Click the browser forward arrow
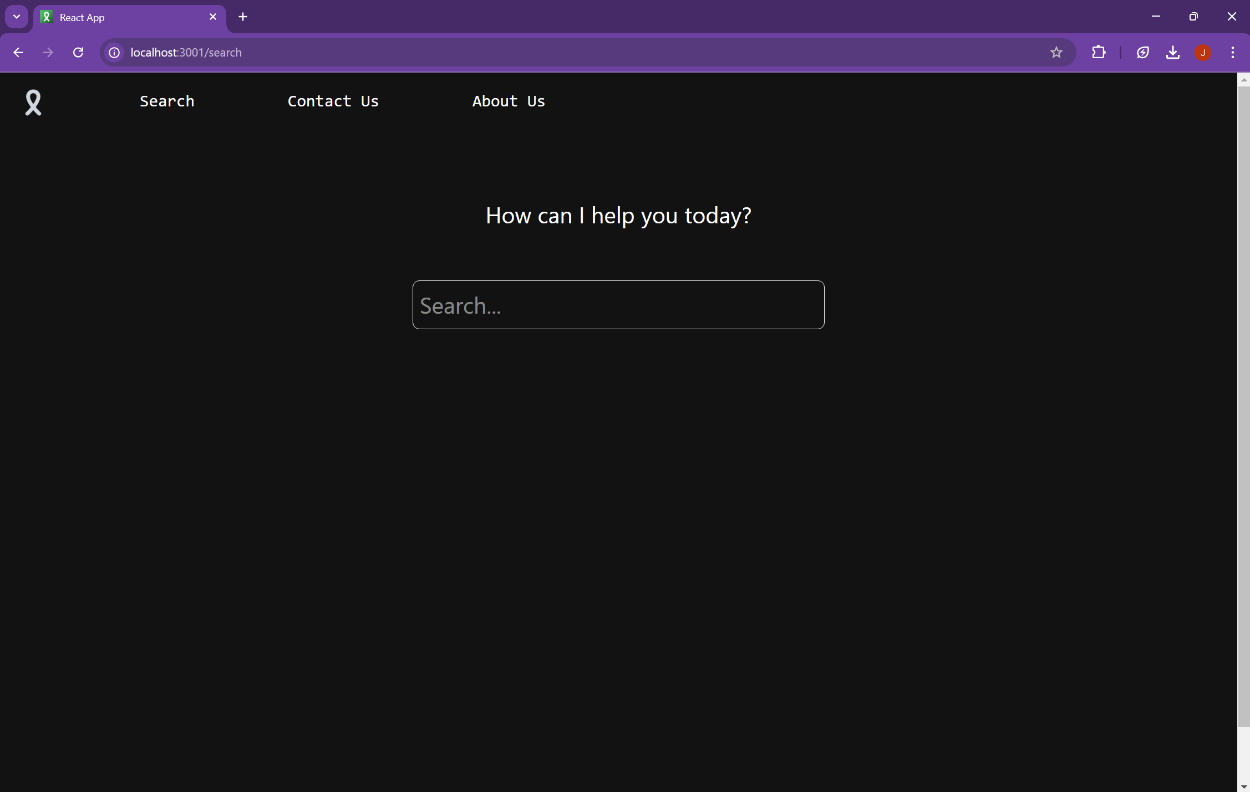 click(x=48, y=53)
